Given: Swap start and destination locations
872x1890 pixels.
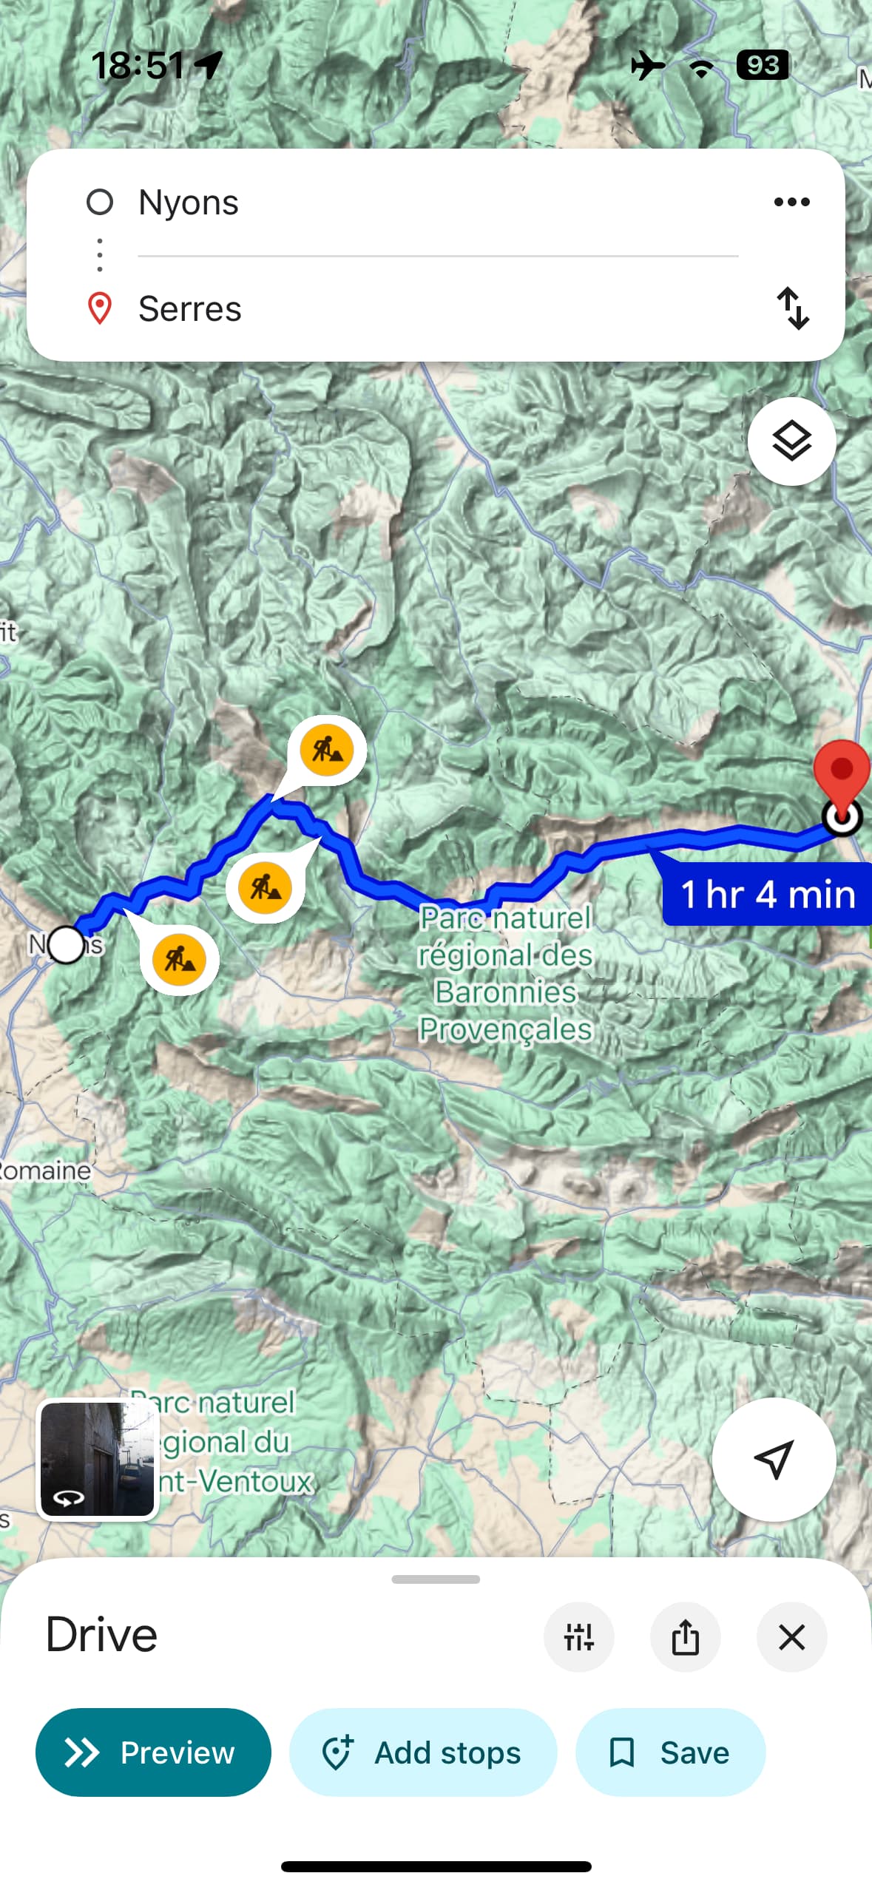Looking at the screenshot, I should point(792,308).
